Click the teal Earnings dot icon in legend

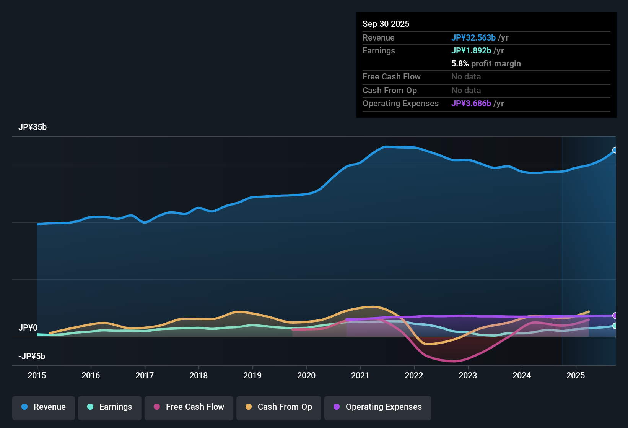point(90,407)
